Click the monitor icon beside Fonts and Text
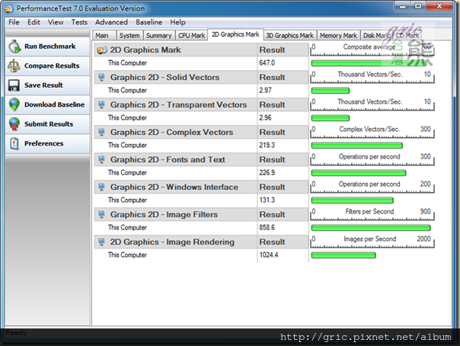Image resolution: width=460 pixels, height=346 pixels. tap(101, 159)
